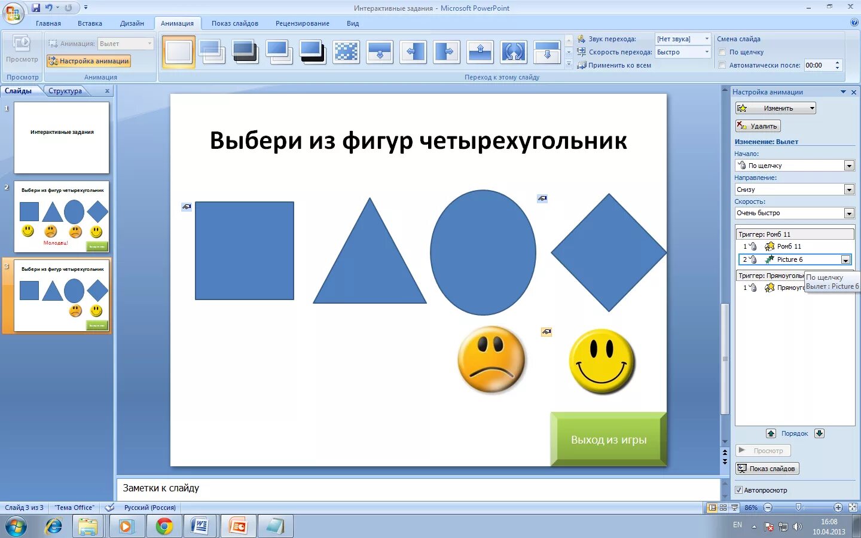861x538 pixels.
Task: Open the 'Главная' ribbon tab
Action: pos(48,23)
